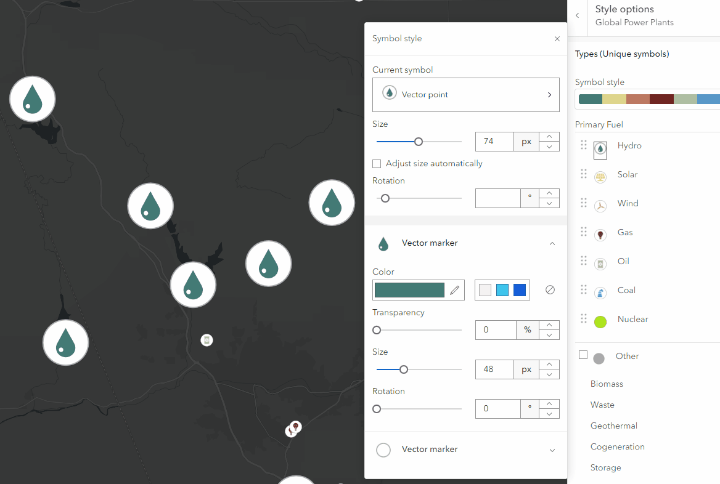Enable Adjust size automatically

(x=377, y=163)
